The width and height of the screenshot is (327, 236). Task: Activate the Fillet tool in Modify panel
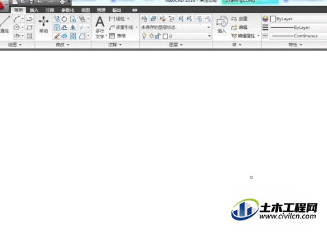click(82, 36)
